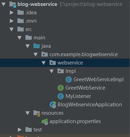Select the com.example.blogwebservice package

pos(84,54)
